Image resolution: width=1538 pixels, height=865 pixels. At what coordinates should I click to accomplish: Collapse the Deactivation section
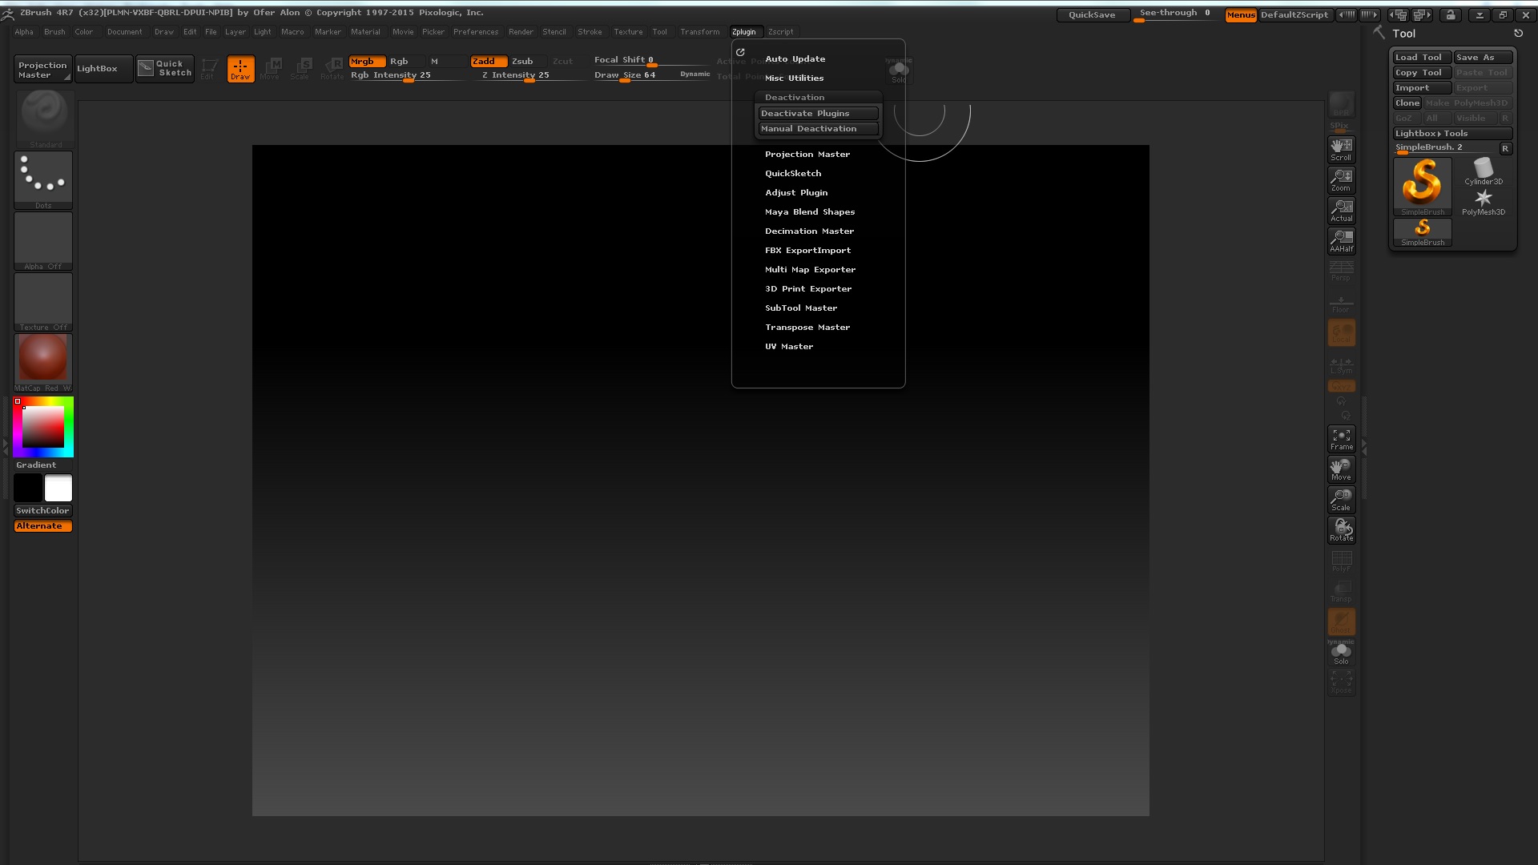click(x=794, y=98)
